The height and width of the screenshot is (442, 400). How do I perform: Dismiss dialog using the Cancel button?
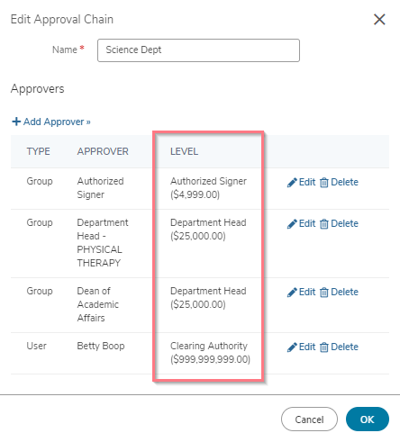point(309,419)
